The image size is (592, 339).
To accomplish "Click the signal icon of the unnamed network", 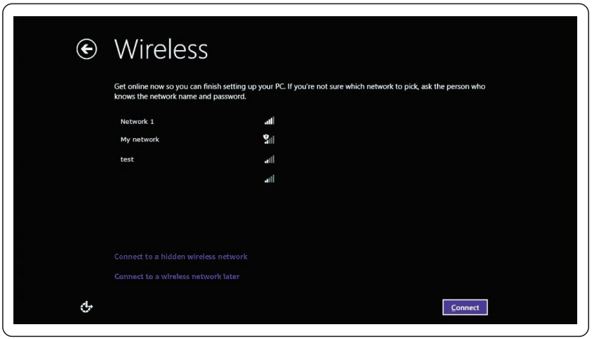I will coord(269,179).
